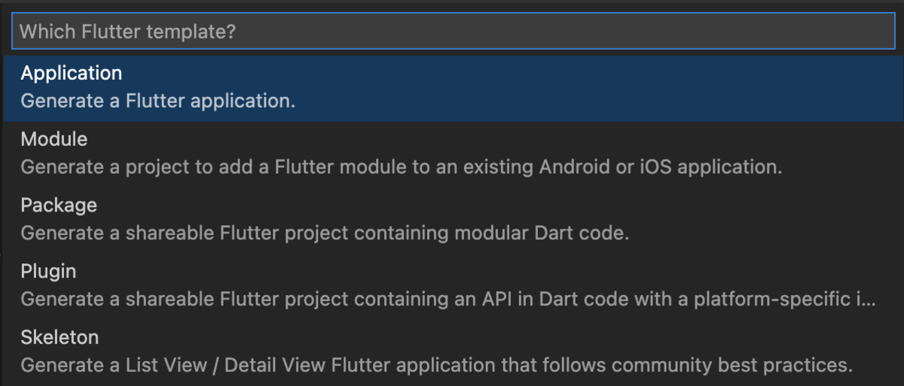Image resolution: width=904 pixels, height=386 pixels.
Task: Pick description mentioning modular Dart code
Action: click(x=324, y=233)
